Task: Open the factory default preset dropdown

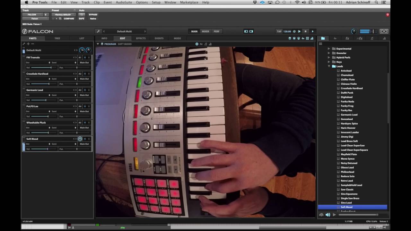Action: click(x=64, y=14)
